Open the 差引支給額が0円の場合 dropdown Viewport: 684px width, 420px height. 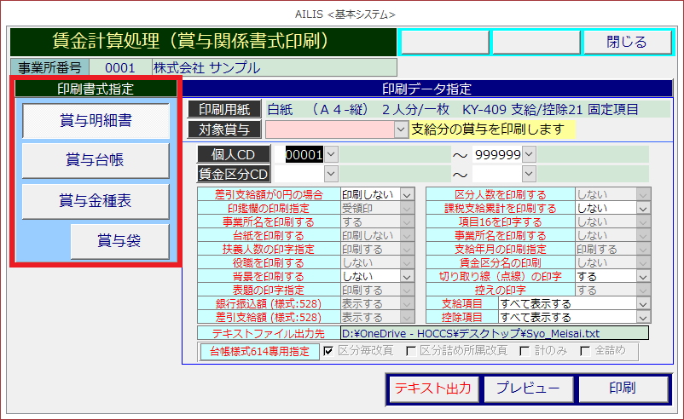pyautogui.click(x=407, y=194)
